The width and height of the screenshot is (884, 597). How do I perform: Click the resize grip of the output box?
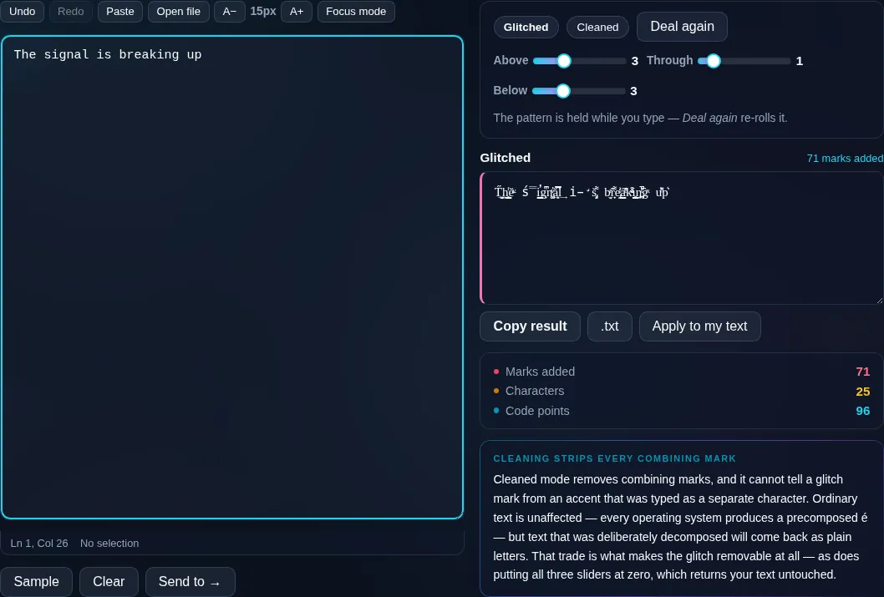[x=880, y=301]
